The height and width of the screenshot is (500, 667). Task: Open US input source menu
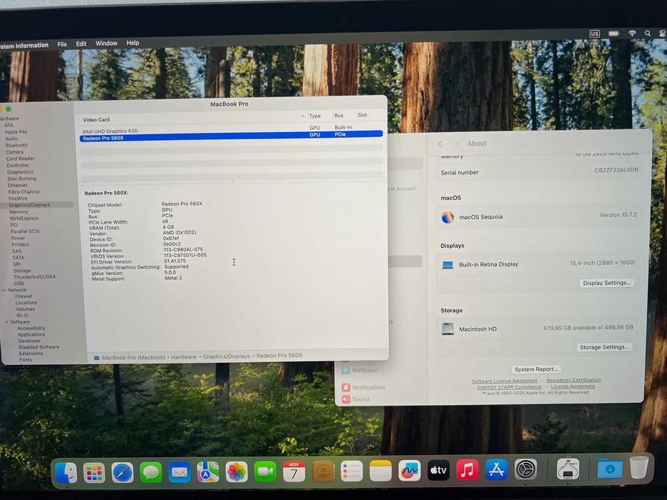coord(594,34)
